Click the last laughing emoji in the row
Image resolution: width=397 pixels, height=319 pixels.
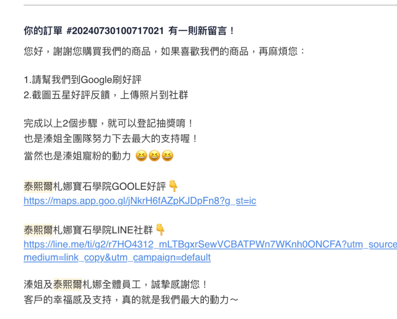click(167, 156)
